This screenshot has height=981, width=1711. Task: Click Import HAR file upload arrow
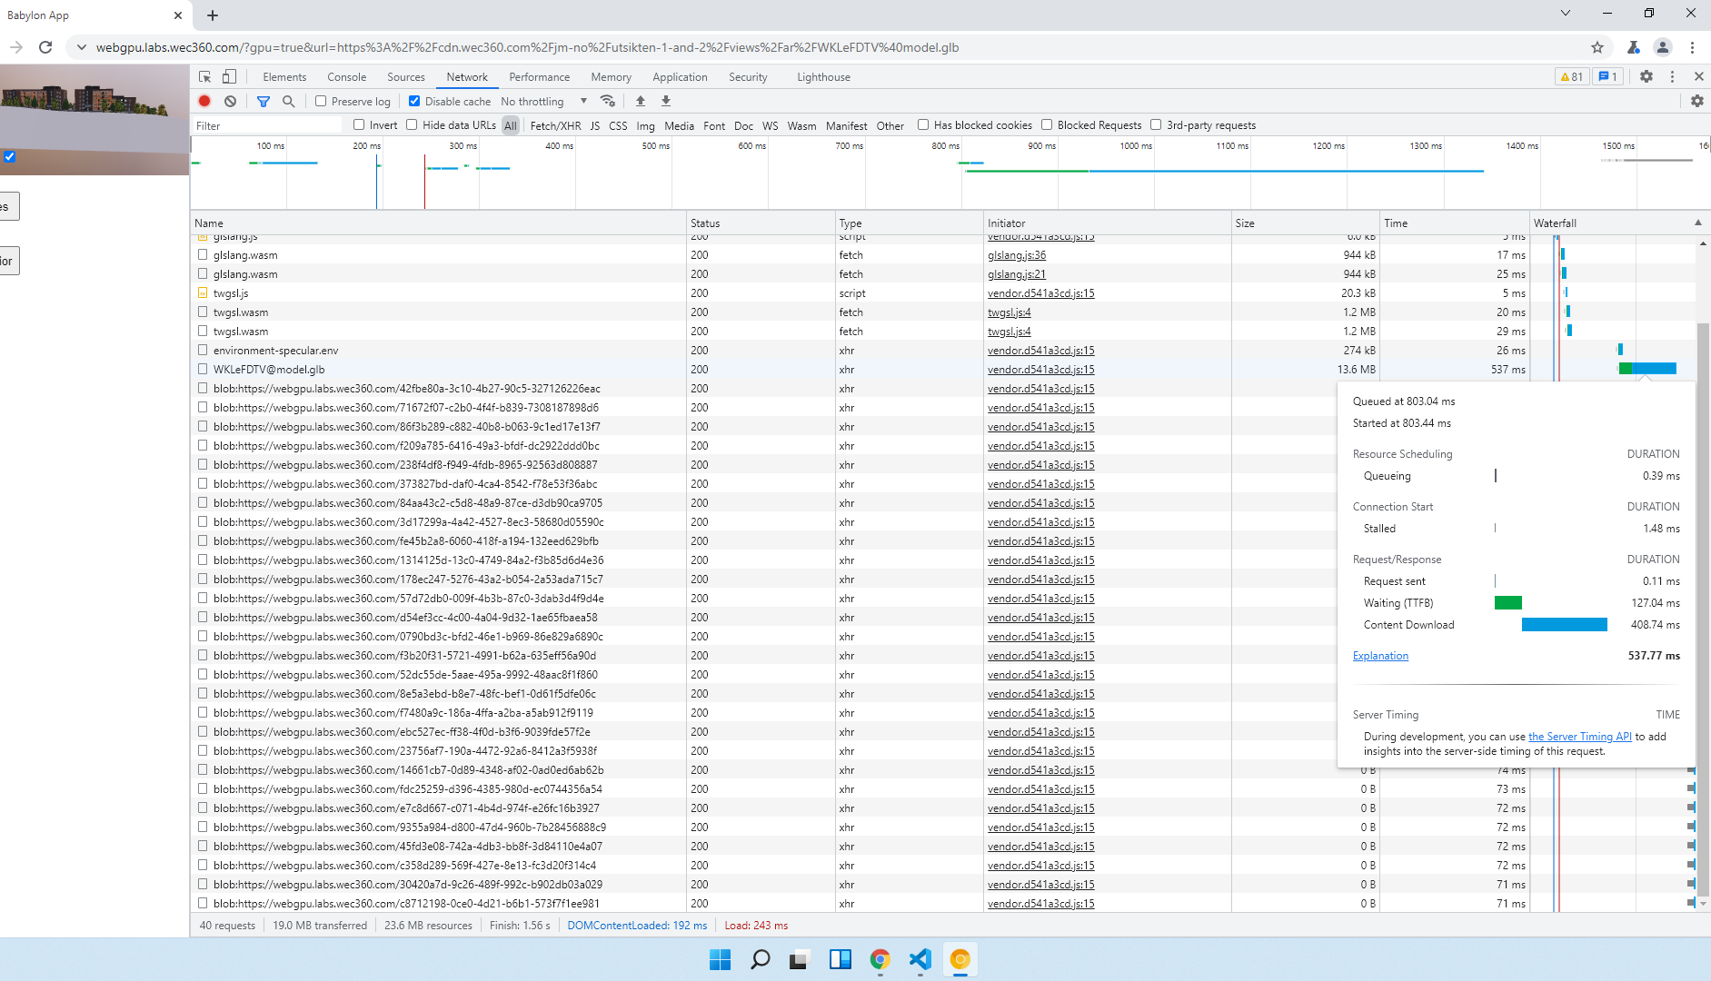pos(641,101)
